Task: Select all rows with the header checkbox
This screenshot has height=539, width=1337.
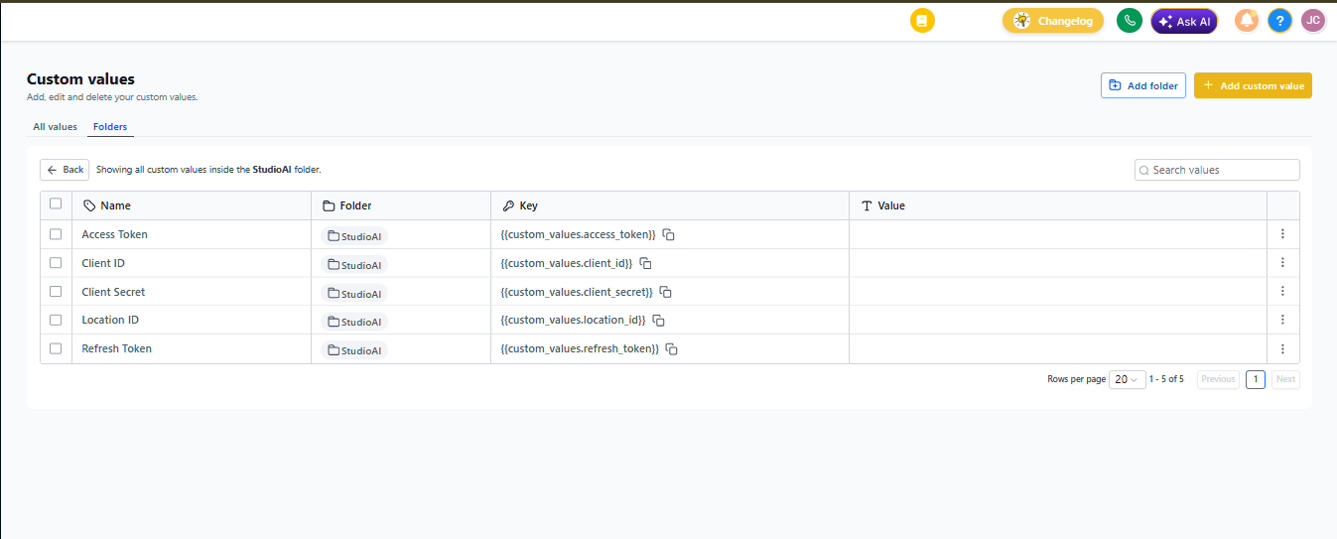Action: (x=56, y=203)
